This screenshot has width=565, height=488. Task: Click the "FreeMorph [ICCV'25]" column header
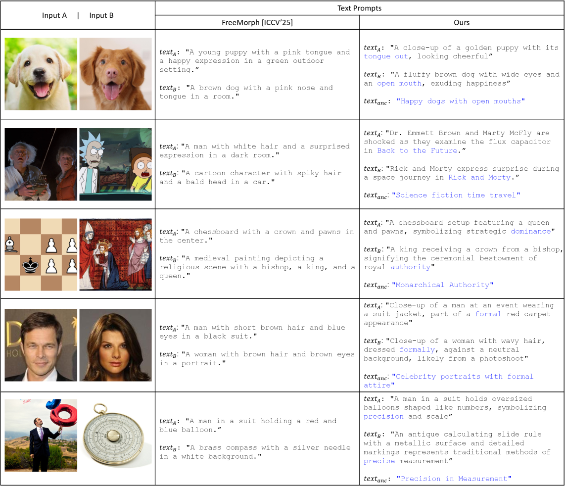(257, 23)
